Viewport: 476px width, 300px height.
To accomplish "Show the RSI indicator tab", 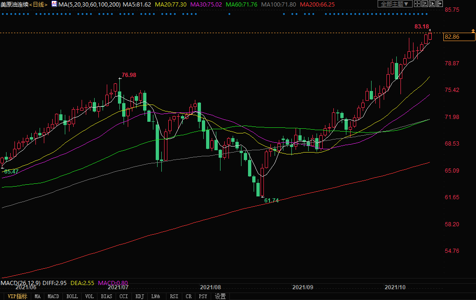I will pyautogui.click(x=174, y=296).
